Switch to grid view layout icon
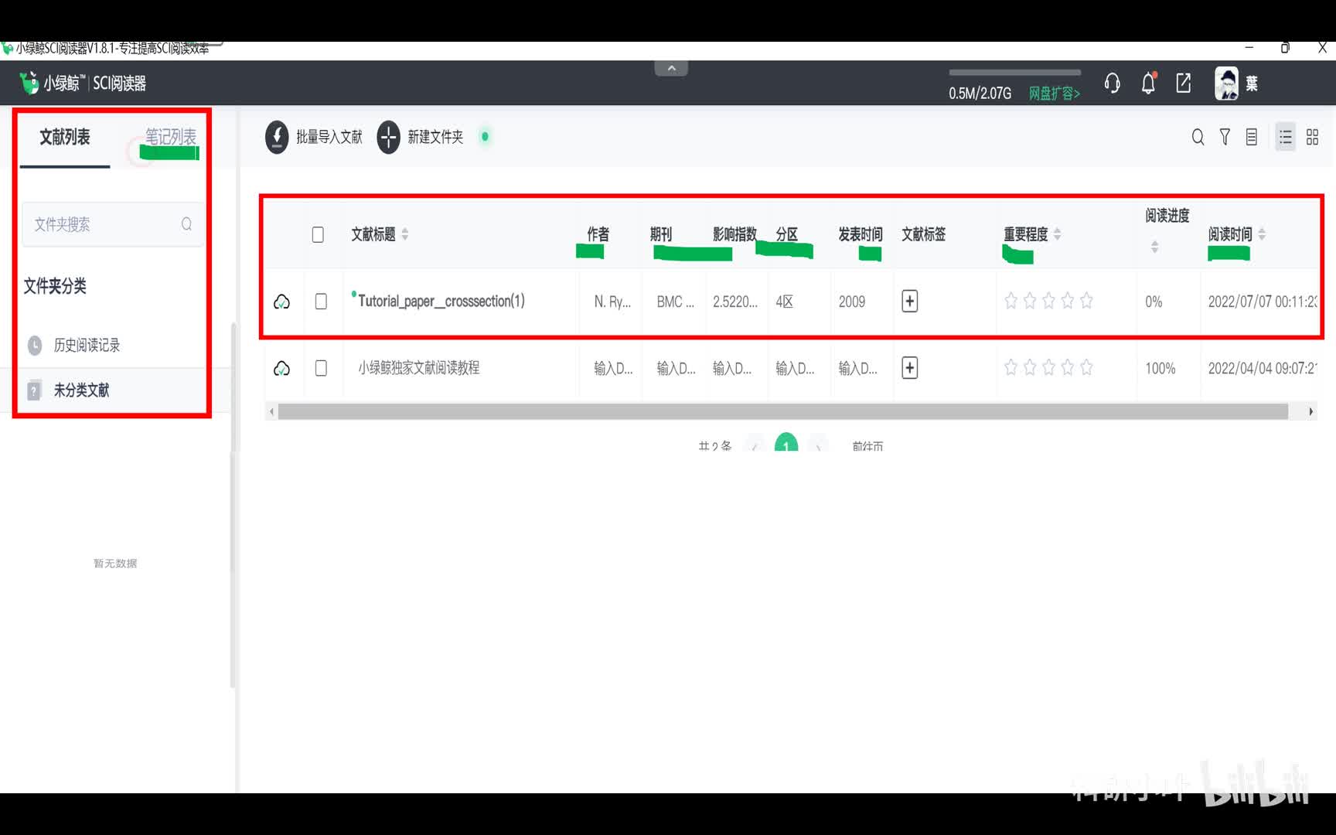 point(1312,138)
